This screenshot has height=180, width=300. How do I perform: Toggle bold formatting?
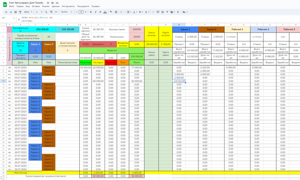[x=91, y=12]
